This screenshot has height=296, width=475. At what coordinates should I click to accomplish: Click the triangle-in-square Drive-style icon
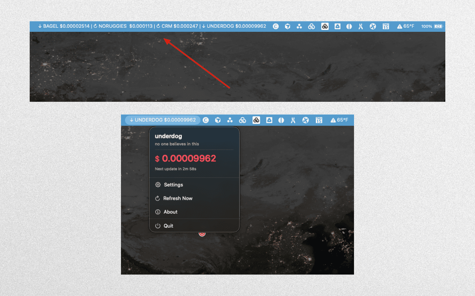(x=337, y=26)
